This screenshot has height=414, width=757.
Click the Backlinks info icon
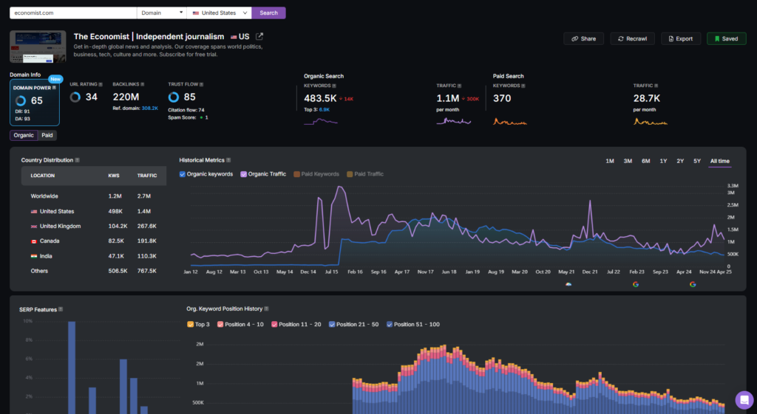(143, 84)
